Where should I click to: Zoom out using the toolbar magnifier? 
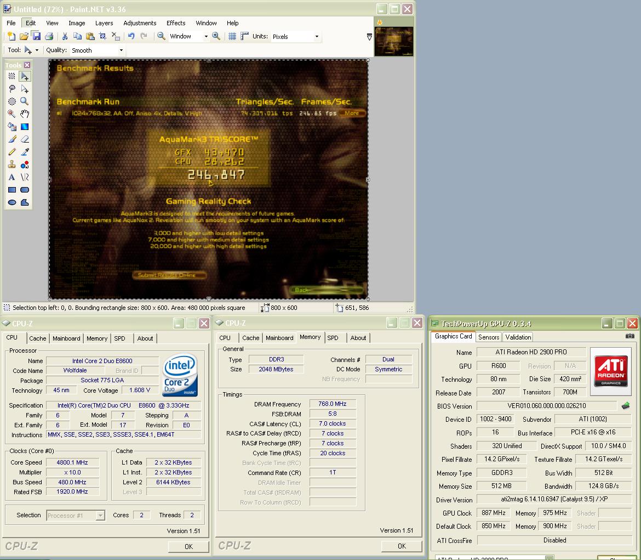click(x=161, y=36)
